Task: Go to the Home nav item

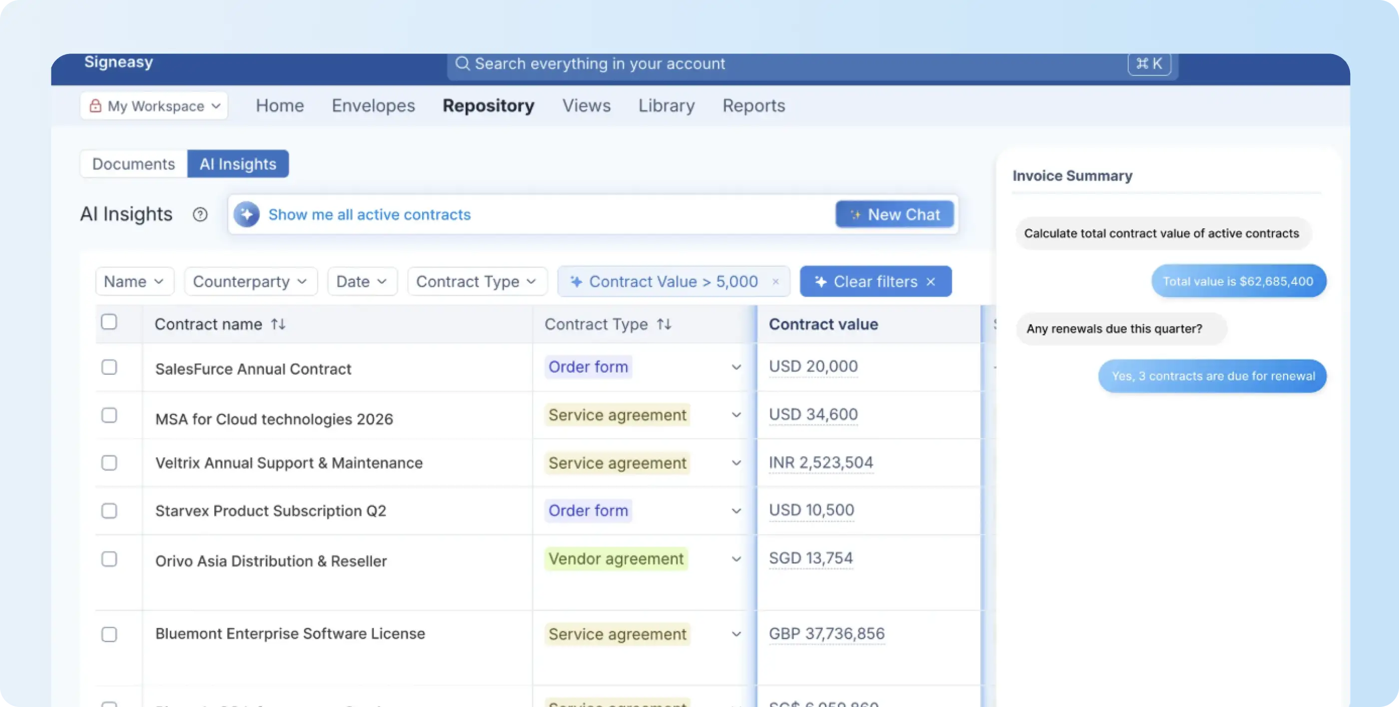Action: [x=280, y=105]
